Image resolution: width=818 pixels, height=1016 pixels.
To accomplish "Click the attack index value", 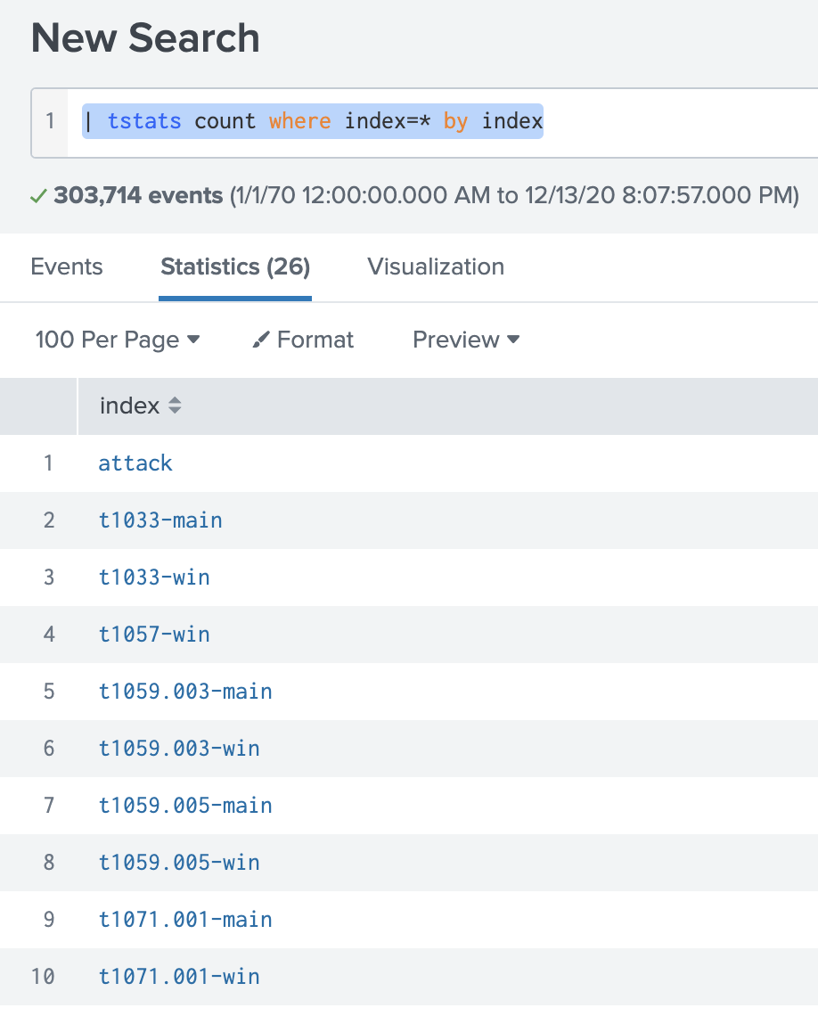I will point(135,463).
